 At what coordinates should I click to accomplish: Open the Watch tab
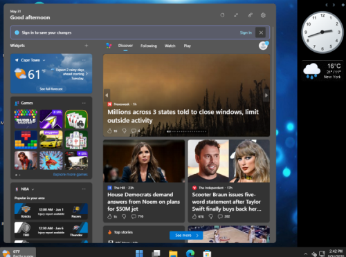click(170, 46)
